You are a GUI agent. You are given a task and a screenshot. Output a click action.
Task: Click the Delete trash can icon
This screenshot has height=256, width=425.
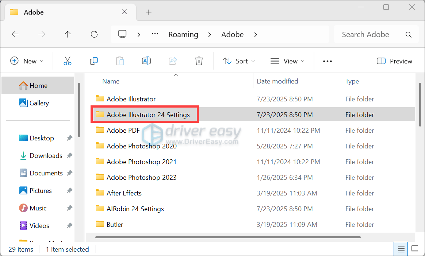click(199, 61)
